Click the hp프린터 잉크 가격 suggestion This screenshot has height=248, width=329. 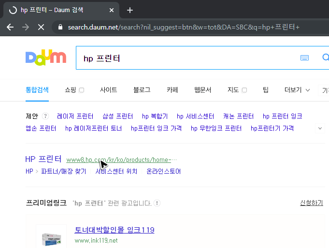pyautogui.click(x=157, y=128)
